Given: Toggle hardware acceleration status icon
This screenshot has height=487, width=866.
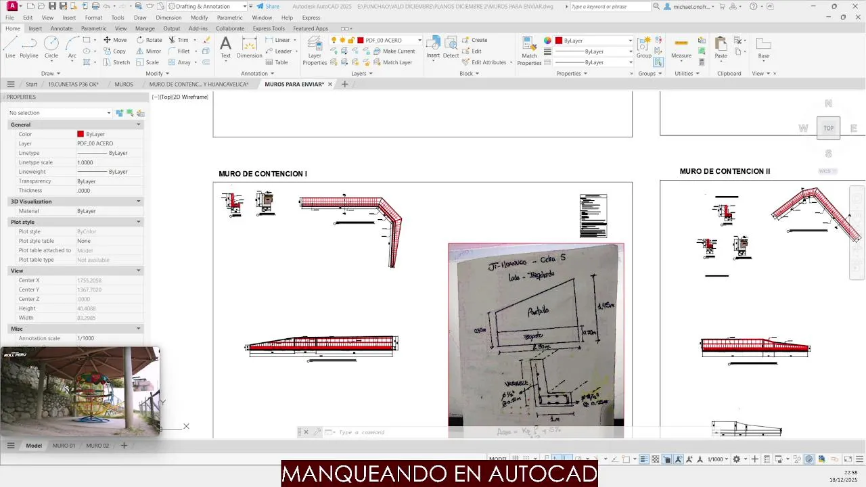Looking at the screenshot, I should point(809,459).
